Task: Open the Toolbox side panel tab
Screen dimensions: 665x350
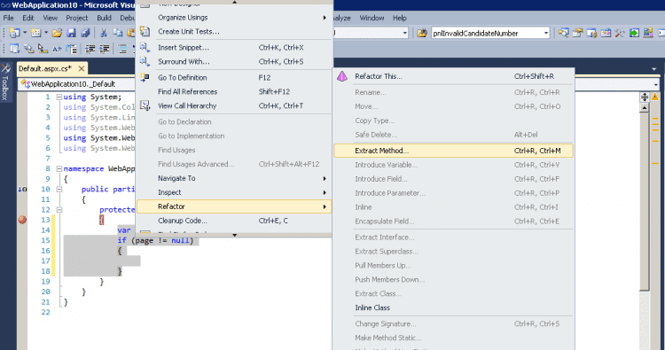Action: (x=5, y=82)
